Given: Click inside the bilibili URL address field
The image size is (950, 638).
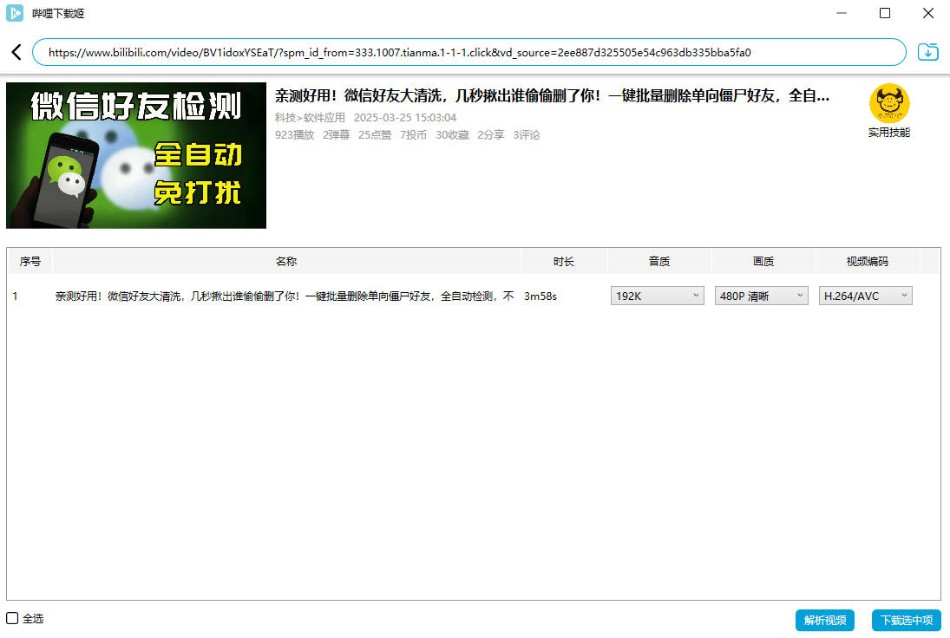Looking at the screenshot, I should (x=469, y=52).
